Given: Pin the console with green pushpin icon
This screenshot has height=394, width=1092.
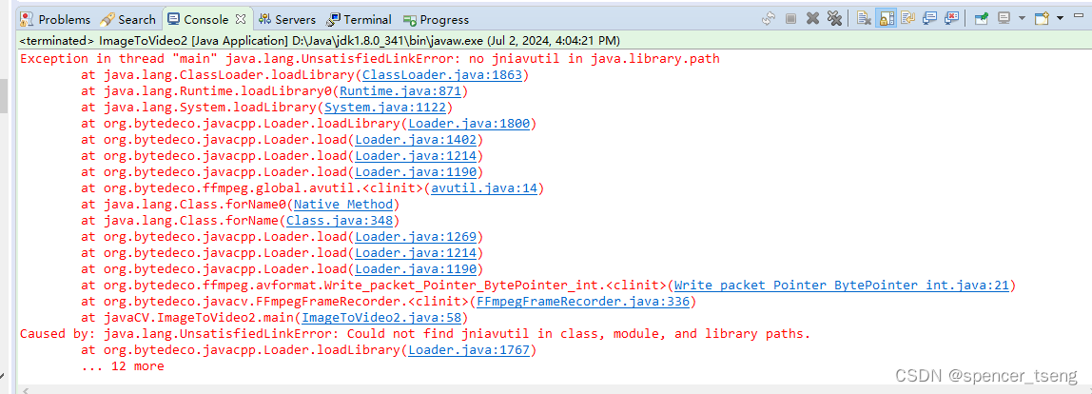Looking at the screenshot, I should 982,19.
